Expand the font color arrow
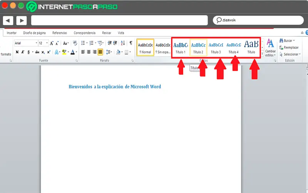308x193 pixels. [x=76, y=52]
